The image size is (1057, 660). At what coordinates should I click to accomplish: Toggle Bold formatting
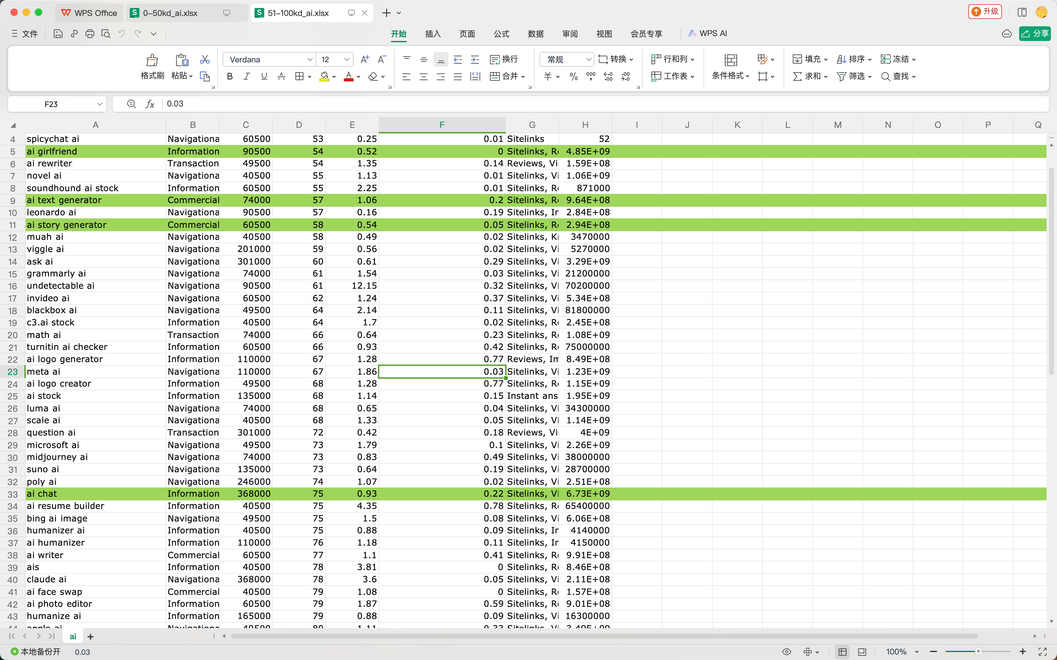pyautogui.click(x=230, y=76)
